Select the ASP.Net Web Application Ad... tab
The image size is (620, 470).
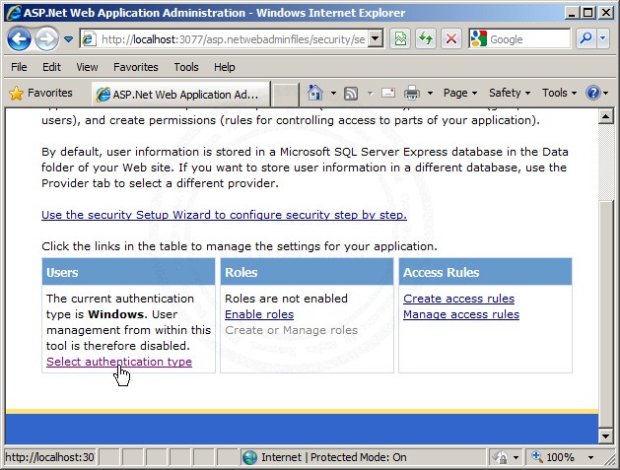181,95
